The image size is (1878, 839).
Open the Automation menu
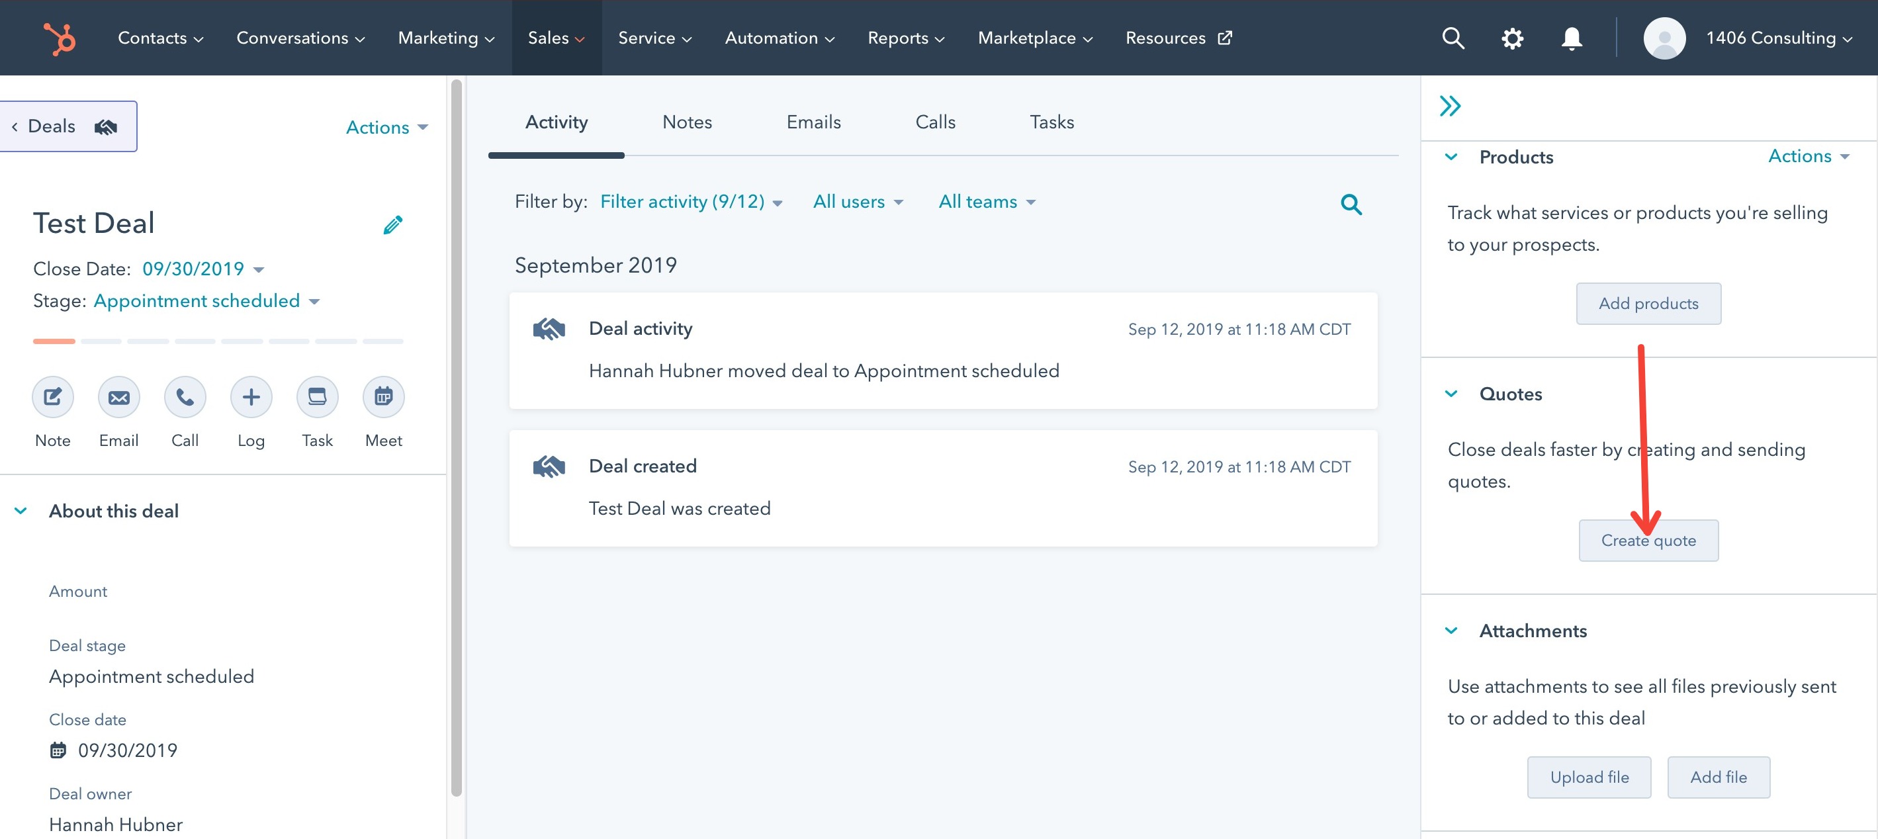click(780, 38)
